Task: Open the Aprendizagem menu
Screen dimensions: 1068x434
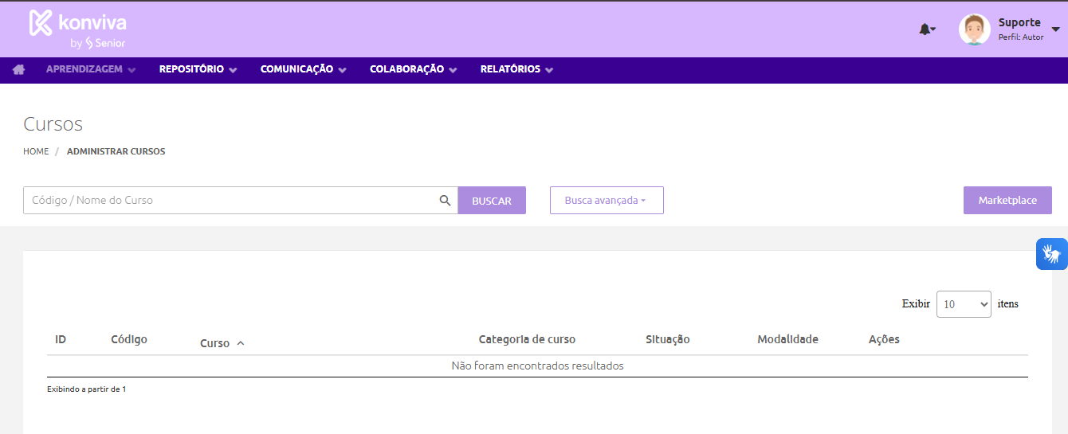Action: [x=91, y=69]
